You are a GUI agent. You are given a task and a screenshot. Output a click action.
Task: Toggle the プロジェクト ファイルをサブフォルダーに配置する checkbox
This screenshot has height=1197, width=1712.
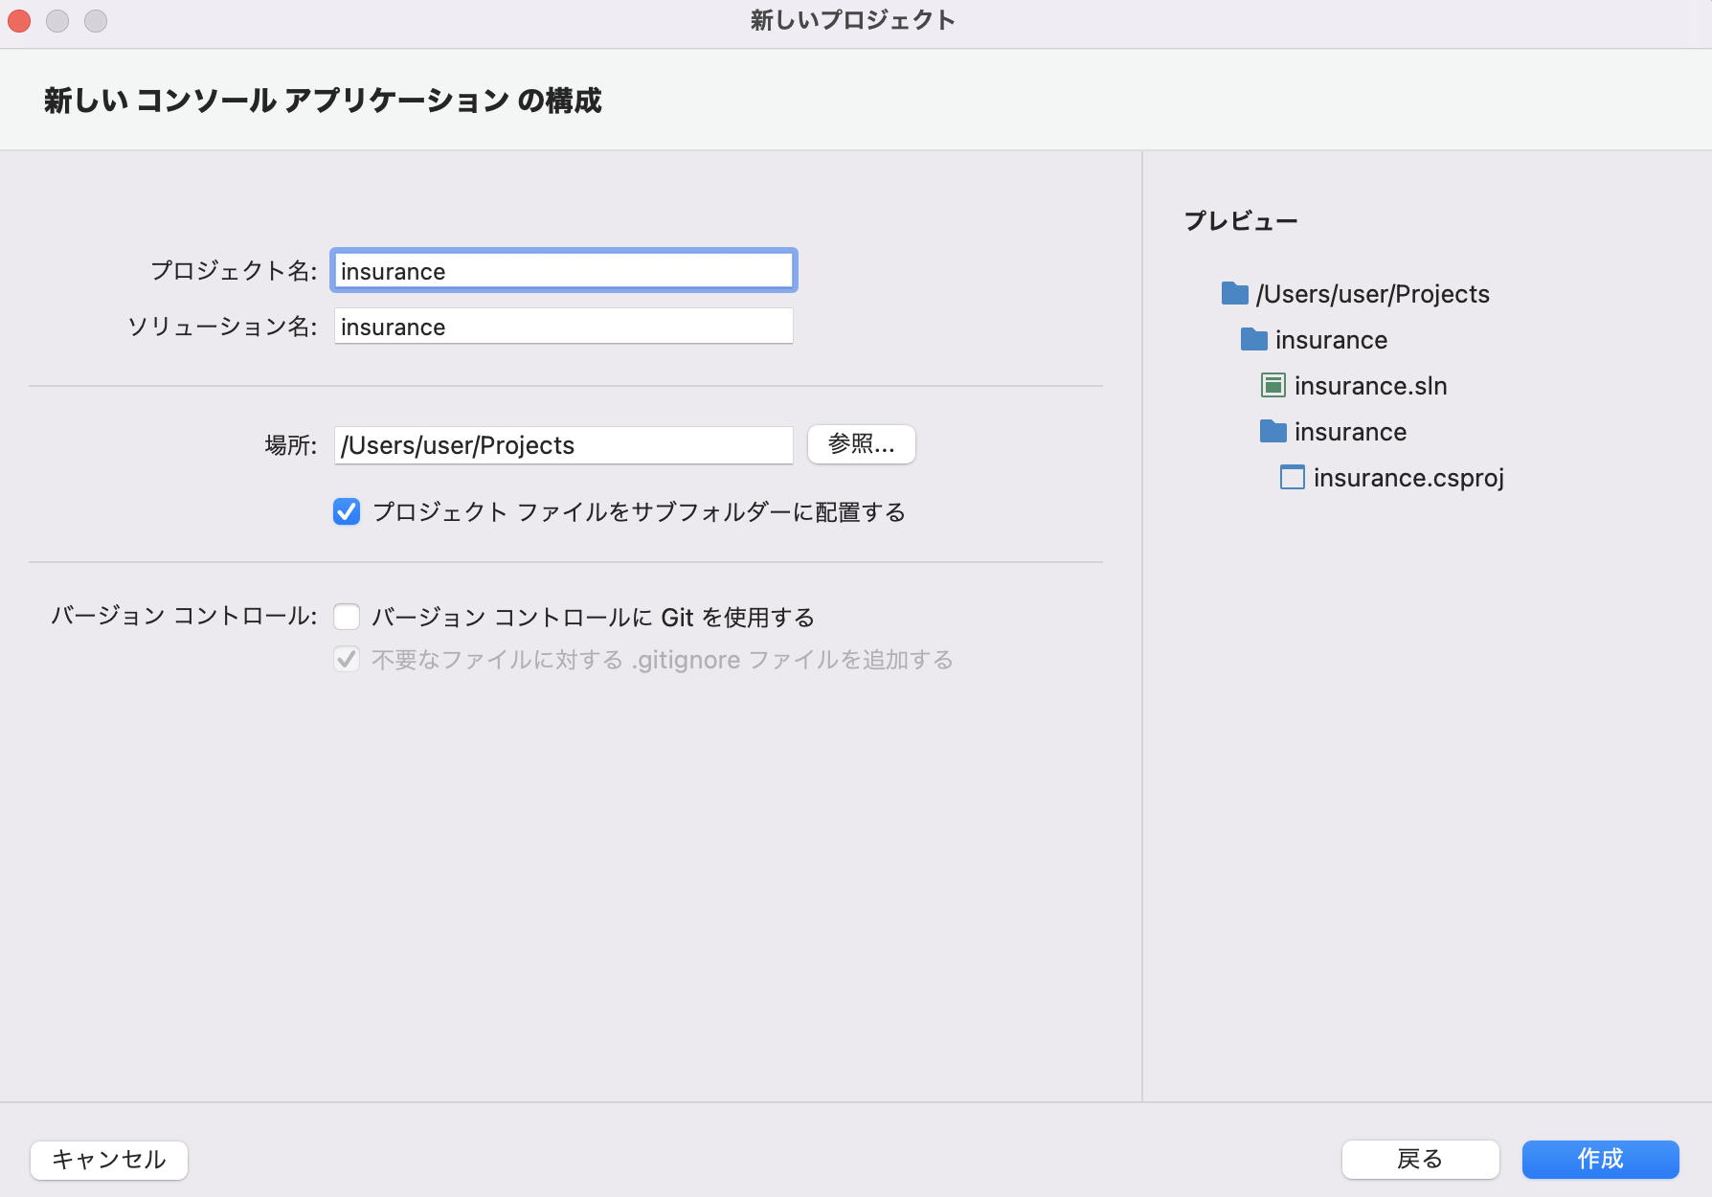(x=347, y=511)
